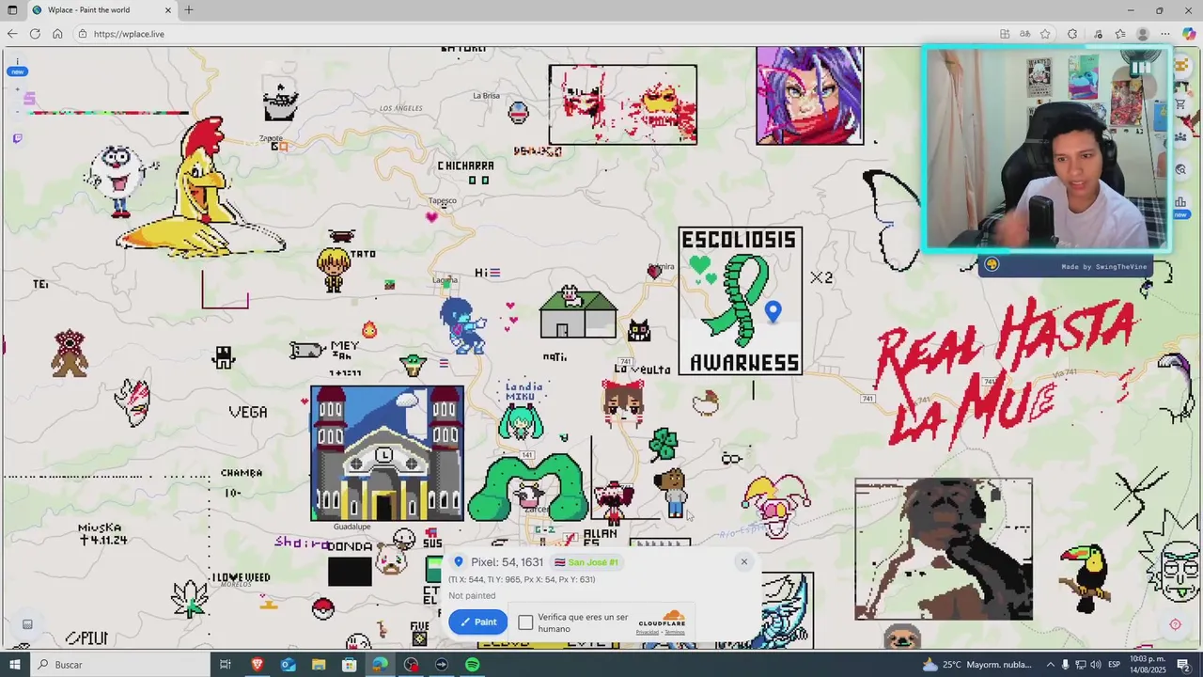Open the San José #1 region tag
The height and width of the screenshot is (677, 1203).
pos(586,562)
